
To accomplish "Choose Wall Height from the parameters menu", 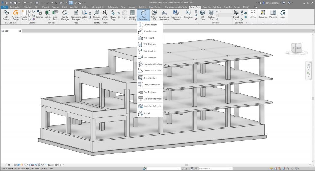I will pyautogui.click(x=150, y=38).
